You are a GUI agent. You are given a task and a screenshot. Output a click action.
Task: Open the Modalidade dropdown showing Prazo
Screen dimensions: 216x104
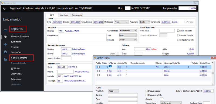coord(121,22)
